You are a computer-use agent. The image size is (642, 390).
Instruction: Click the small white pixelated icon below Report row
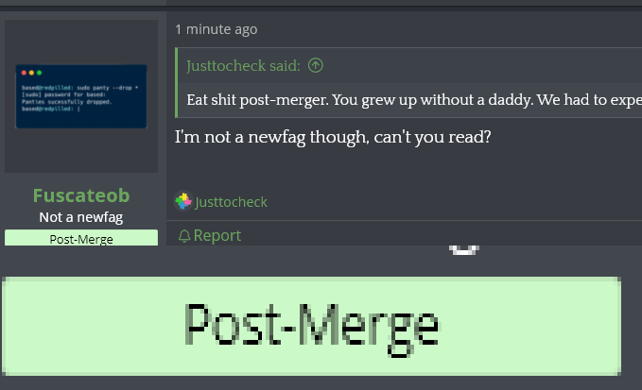464,250
